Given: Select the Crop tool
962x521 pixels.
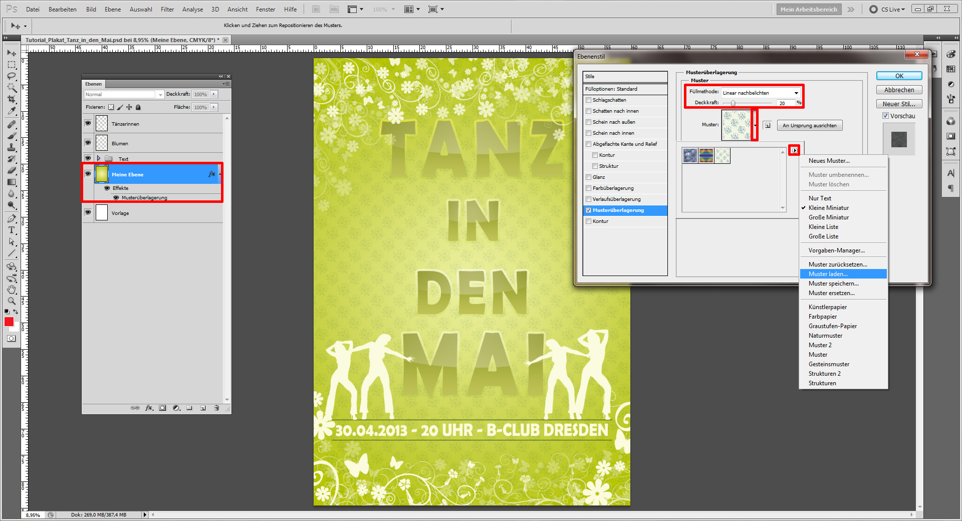Looking at the screenshot, I should tap(11, 99).
